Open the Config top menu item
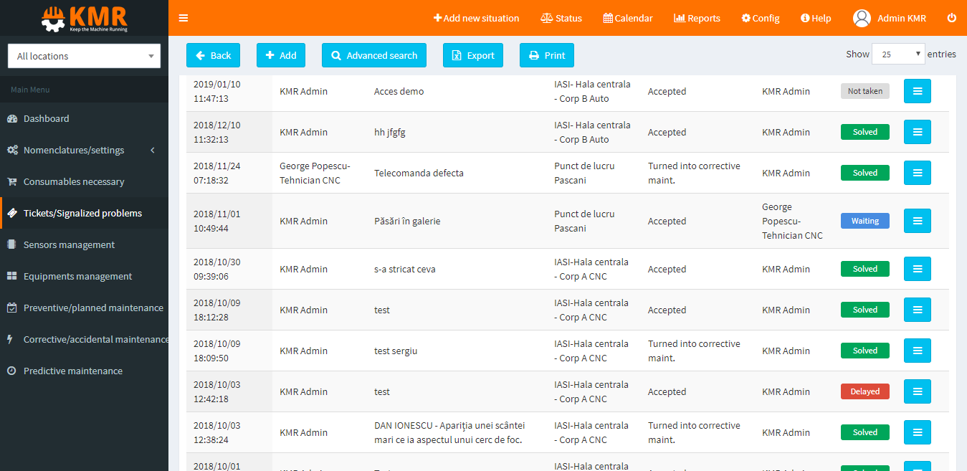 [761, 18]
